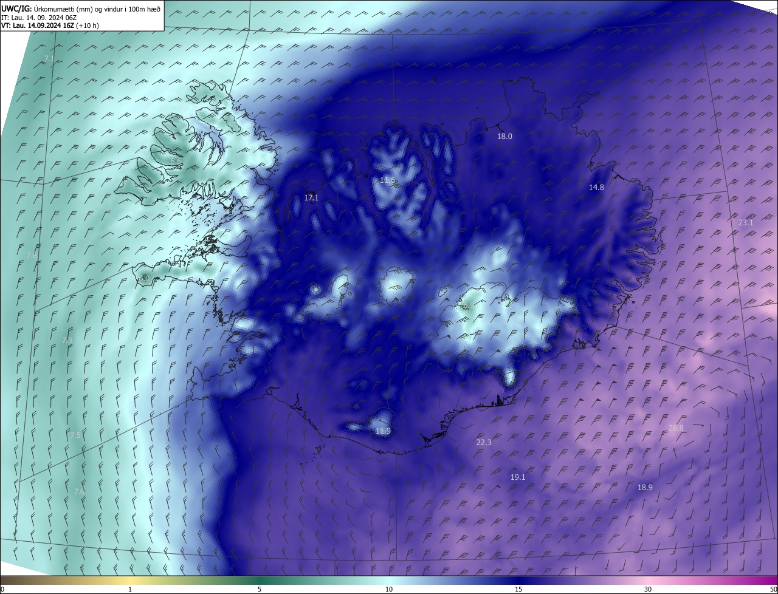Click the 7.3 value label on the map
The image size is (778, 594).
point(67,341)
